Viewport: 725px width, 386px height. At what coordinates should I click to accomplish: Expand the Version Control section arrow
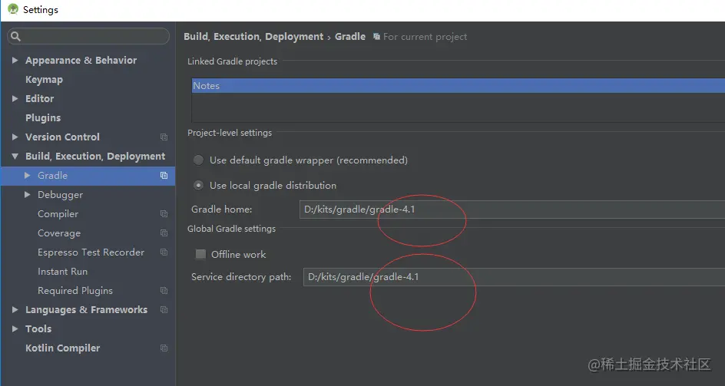[15, 137]
